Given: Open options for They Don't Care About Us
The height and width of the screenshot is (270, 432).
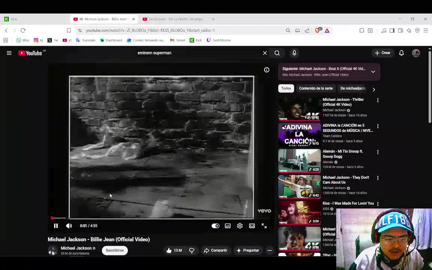Looking at the screenshot, I should 378,178.
